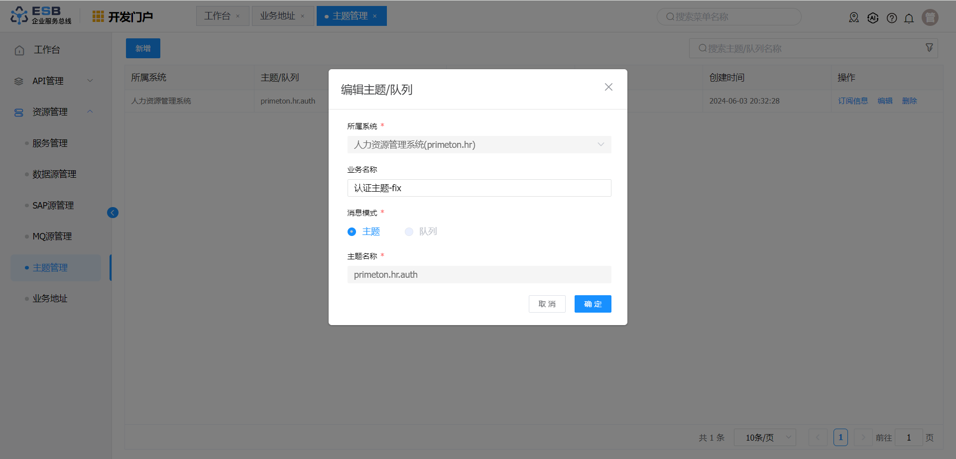Click the location badge icon in header
This screenshot has height=459, width=956.
coord(853,18)
